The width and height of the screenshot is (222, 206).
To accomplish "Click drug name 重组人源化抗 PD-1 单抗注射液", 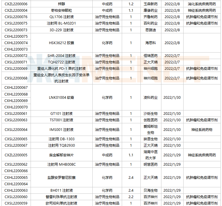I will click(61, 69).
